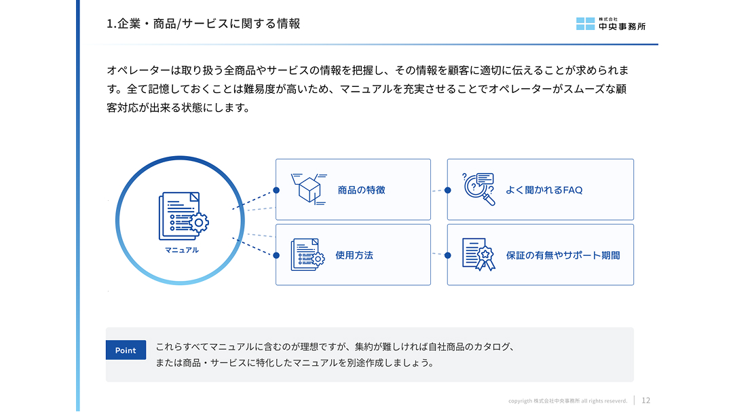The height and width of the screenshot is (412, 733).
Task: Click the Point note line beginning これらすべてマニュアルに
Action: 336,347
